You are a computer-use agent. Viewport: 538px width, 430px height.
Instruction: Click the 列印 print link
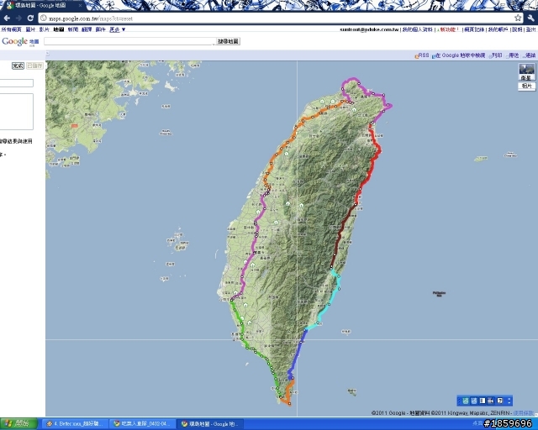496,55
